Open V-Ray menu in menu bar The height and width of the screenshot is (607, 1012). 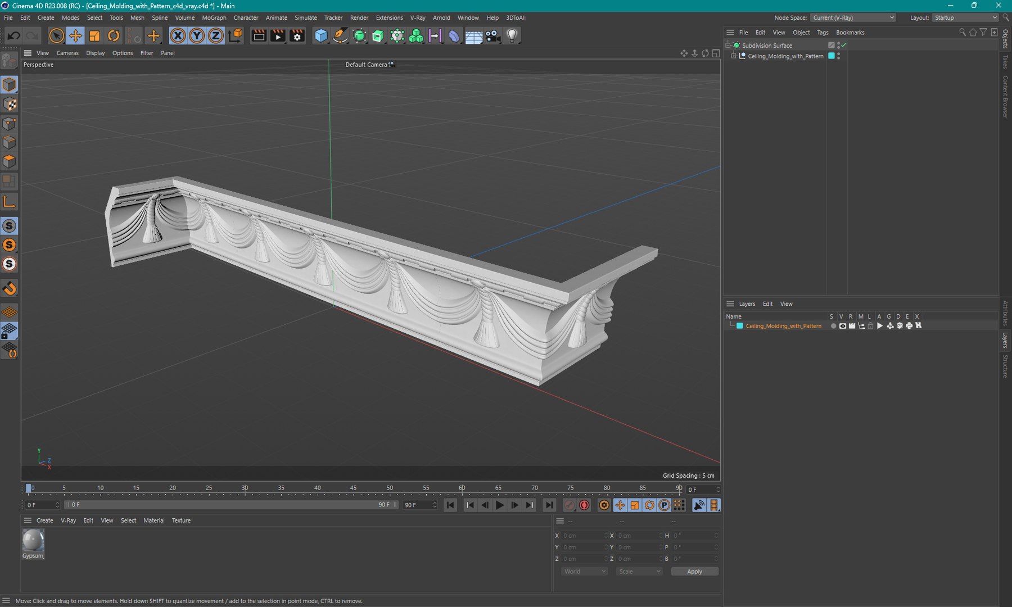click(x=418, y=17)
